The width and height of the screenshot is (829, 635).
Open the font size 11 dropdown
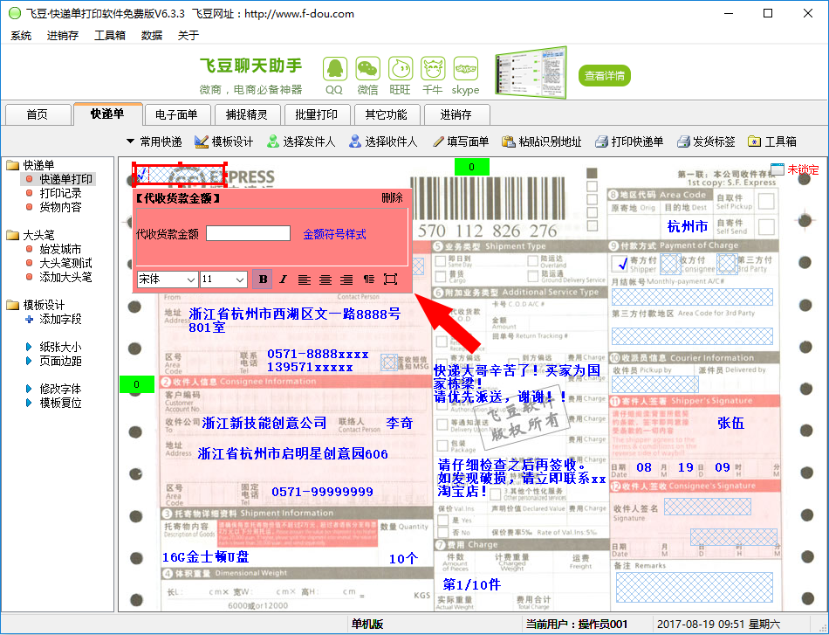click(x=223, y=280)
